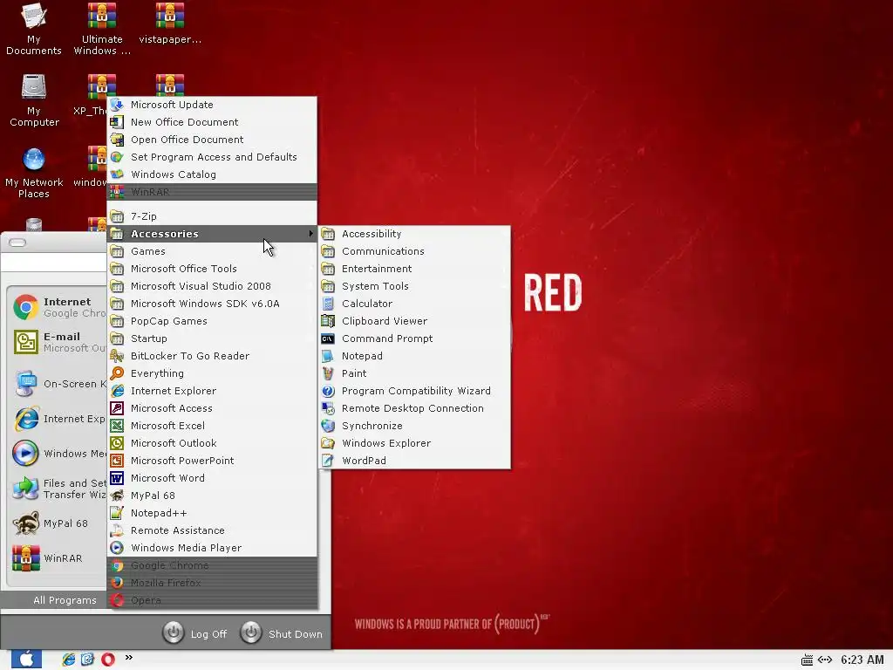Launch Microsoft Word from program list
Image resolution: width=893 pixels, height=670 pixels.
click(x=212, y=478)
